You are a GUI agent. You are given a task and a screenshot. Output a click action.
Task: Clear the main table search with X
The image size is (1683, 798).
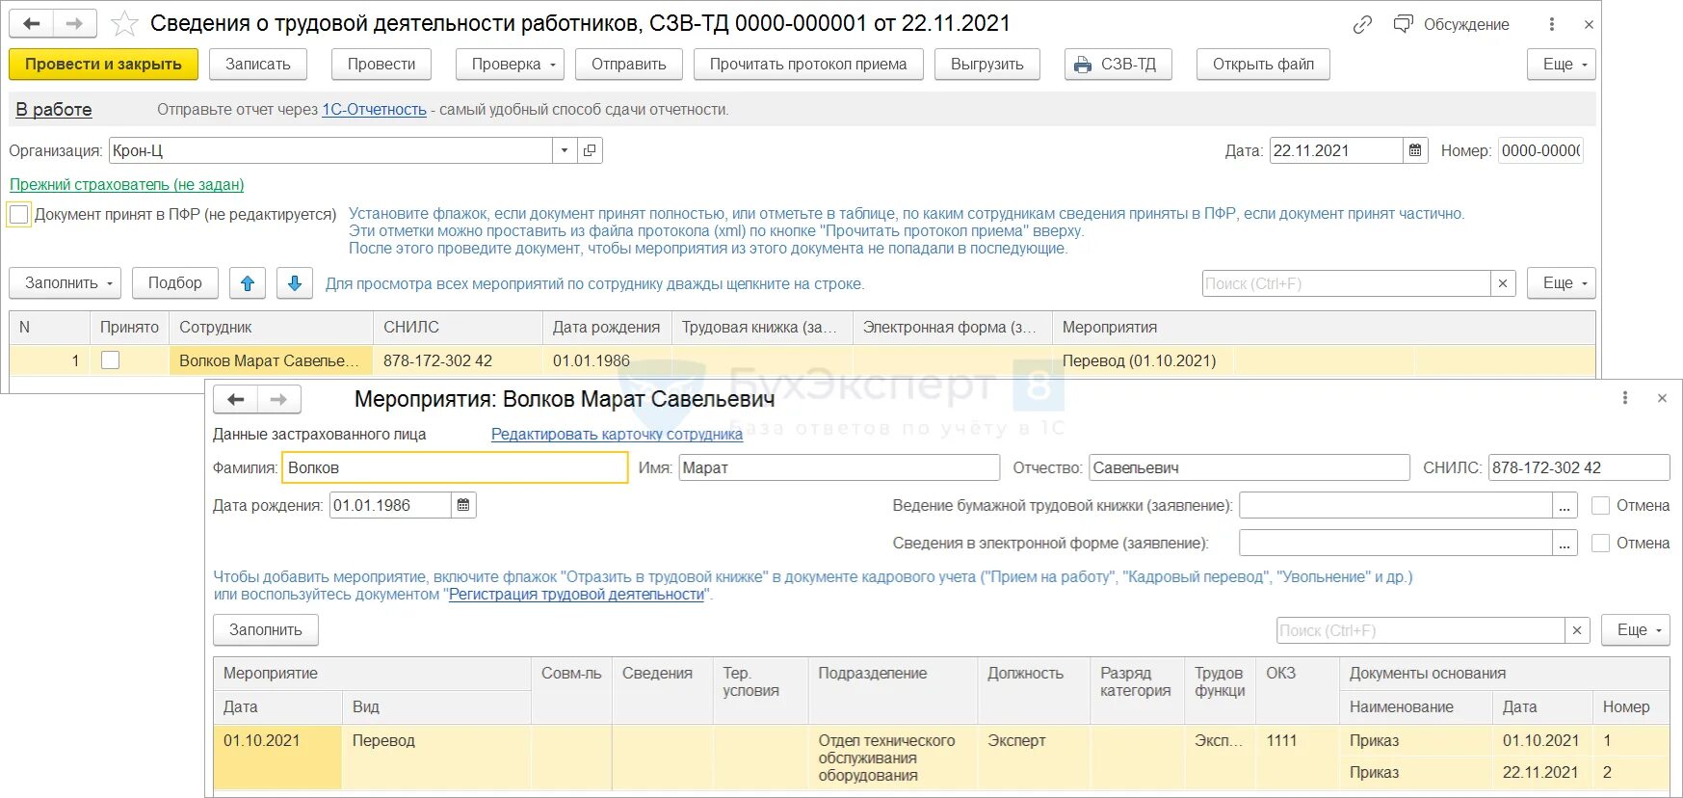tap(1503, 283)
